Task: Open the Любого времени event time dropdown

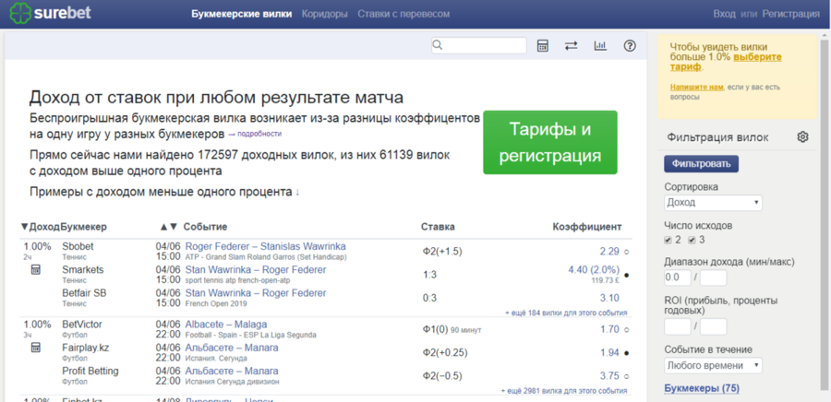Action: point(713,365)
